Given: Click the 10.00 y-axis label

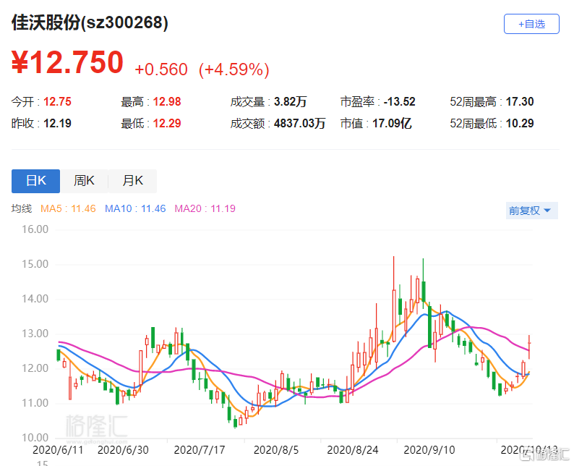Looking at the screenshot, I should pyautogui.click(x=35, y=438).
